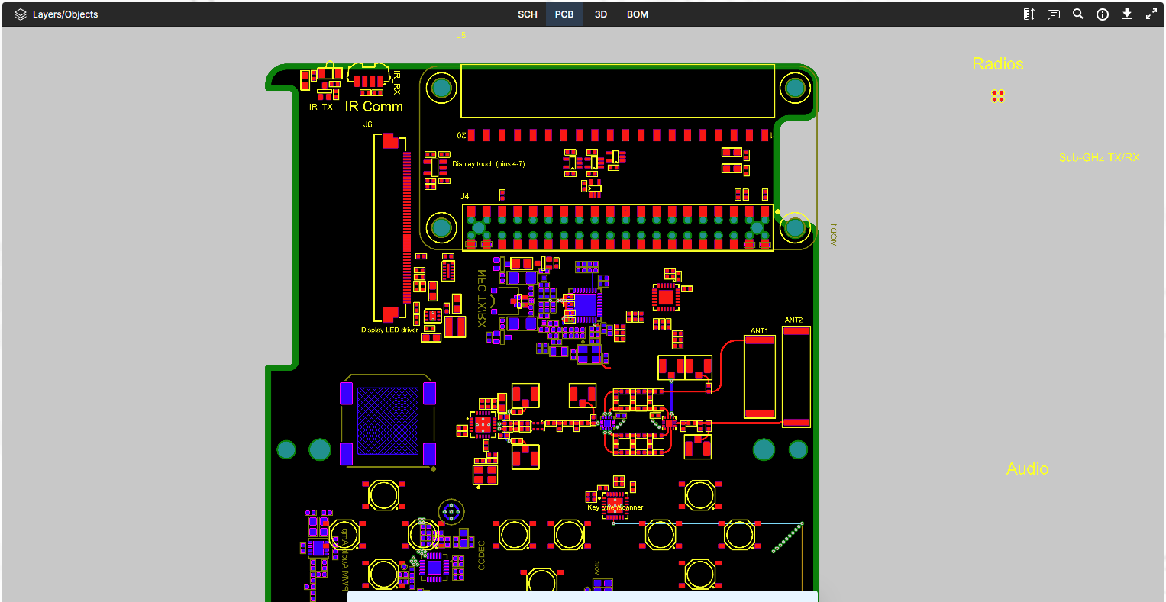The height and width of the screenshot is (602, 1166).
Task: Click the Sub-GHz TX/RX label
Action: coord(1099,158)
